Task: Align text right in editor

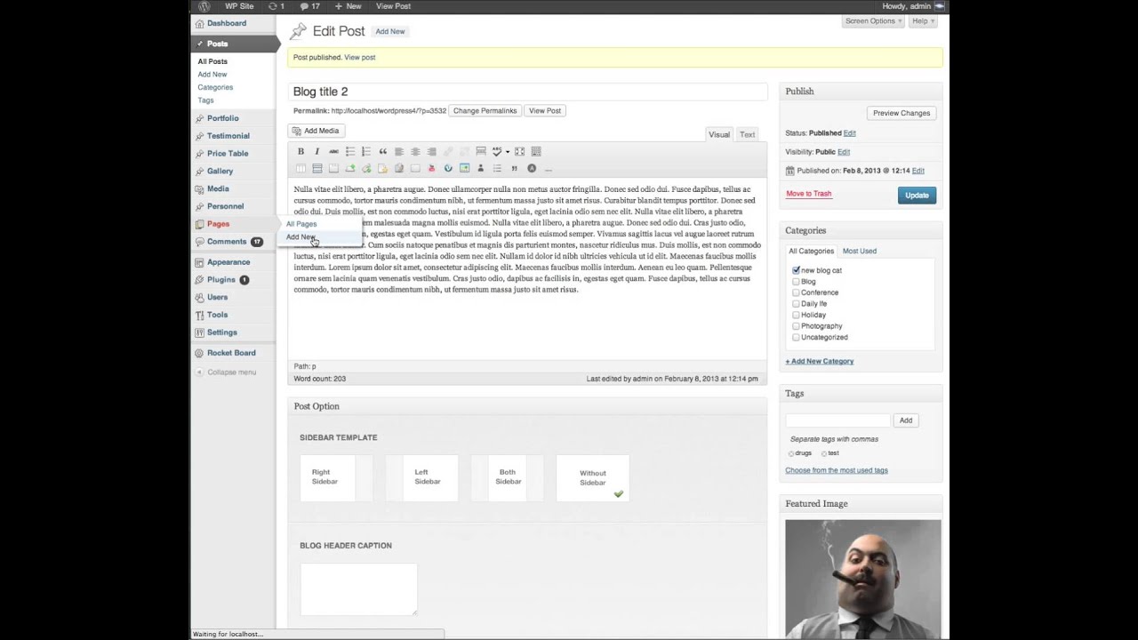Action: (x=432, y=151)
